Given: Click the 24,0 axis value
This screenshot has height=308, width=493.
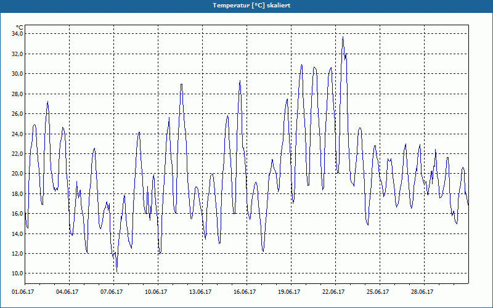Looking at the screenshot, I should click(17, 134).
